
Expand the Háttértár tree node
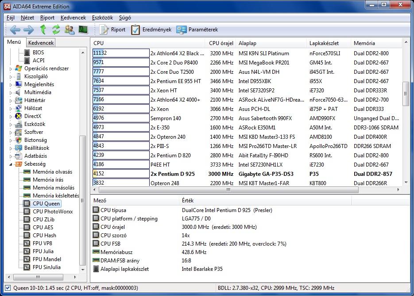click(11, 101)
